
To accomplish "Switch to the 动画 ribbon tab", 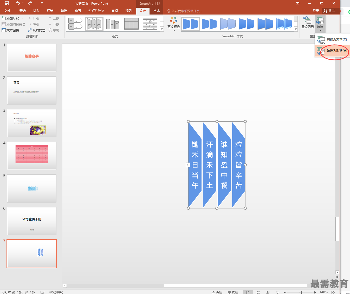I will point(78,11).
